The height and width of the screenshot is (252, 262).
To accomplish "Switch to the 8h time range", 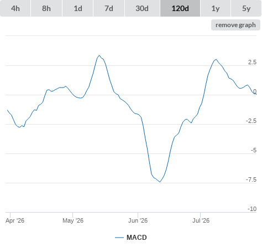I will pyautogui.click(x=46, y=8).
